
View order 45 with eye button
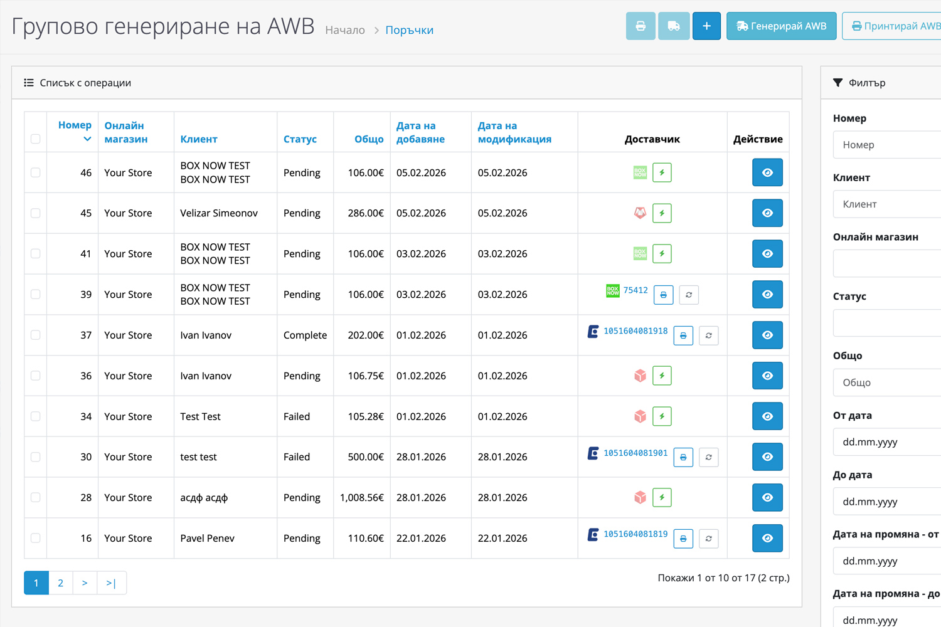tap(767, 213)
